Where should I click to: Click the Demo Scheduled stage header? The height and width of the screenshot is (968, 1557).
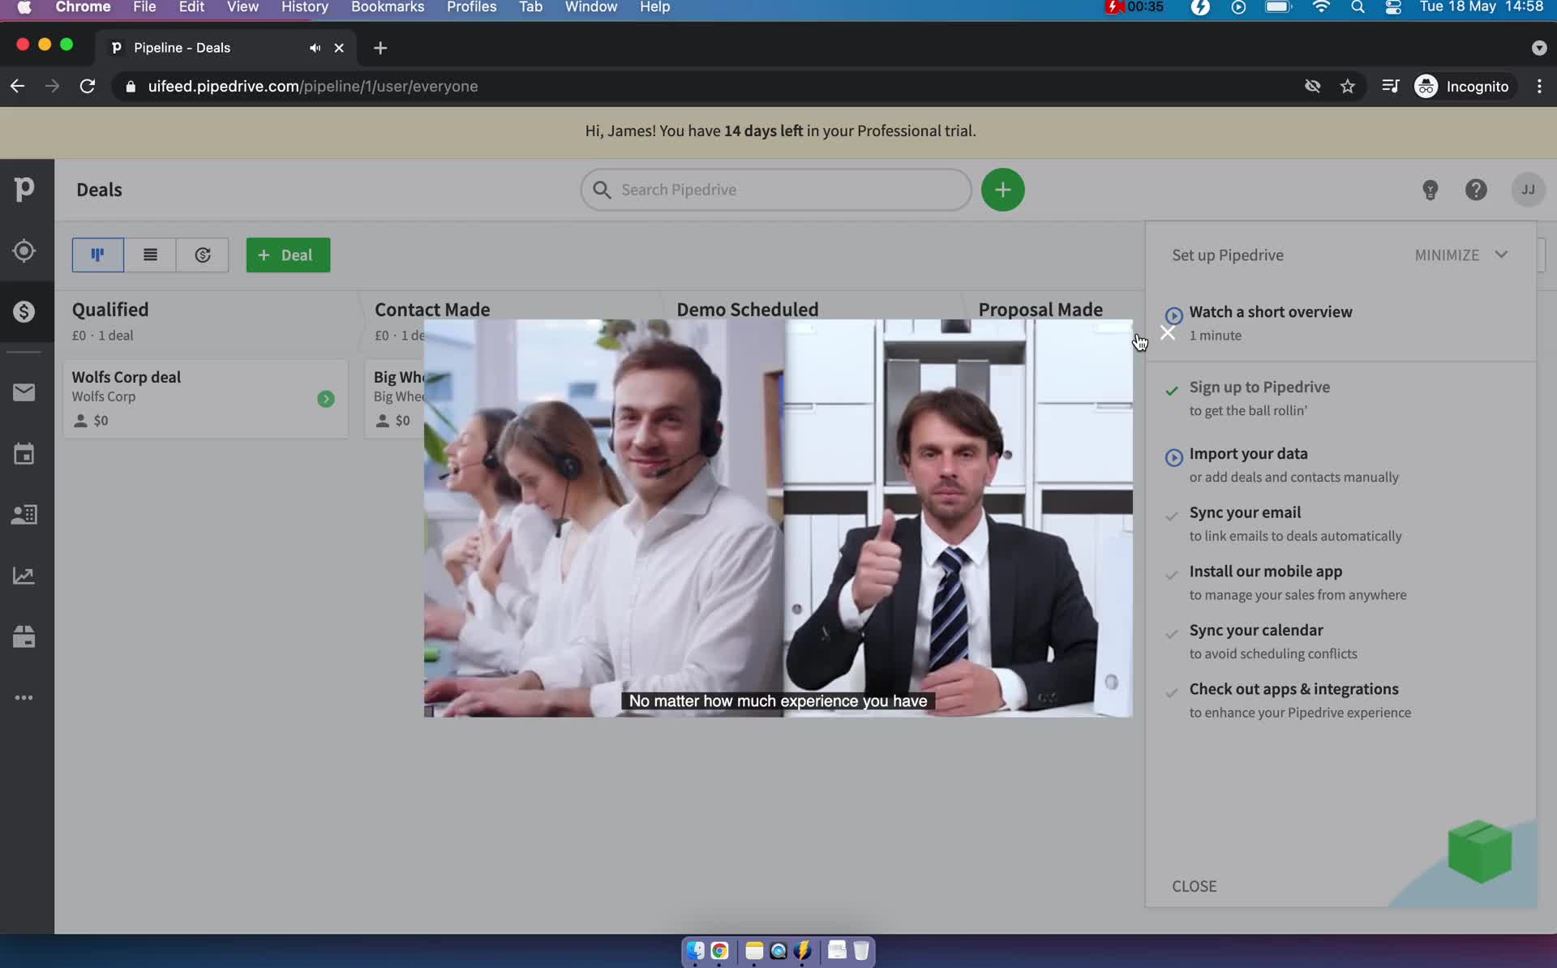click(x=748, y=310)
